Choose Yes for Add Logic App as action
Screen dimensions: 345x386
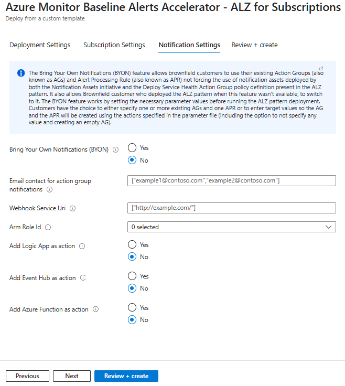(132, 244)
